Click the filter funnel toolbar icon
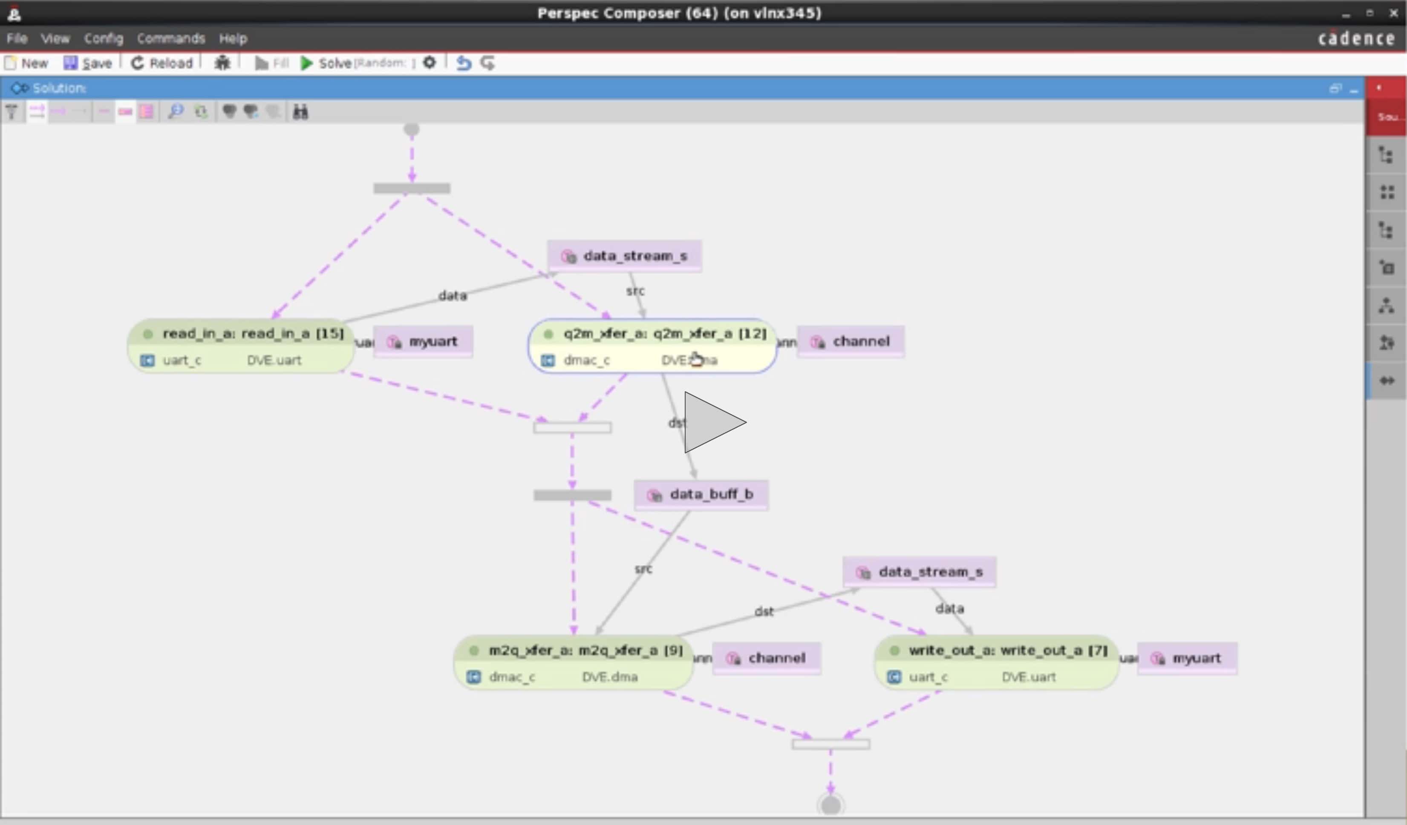Image resolution: width=1407 pixels, height=825 pixels. (12, 112)
